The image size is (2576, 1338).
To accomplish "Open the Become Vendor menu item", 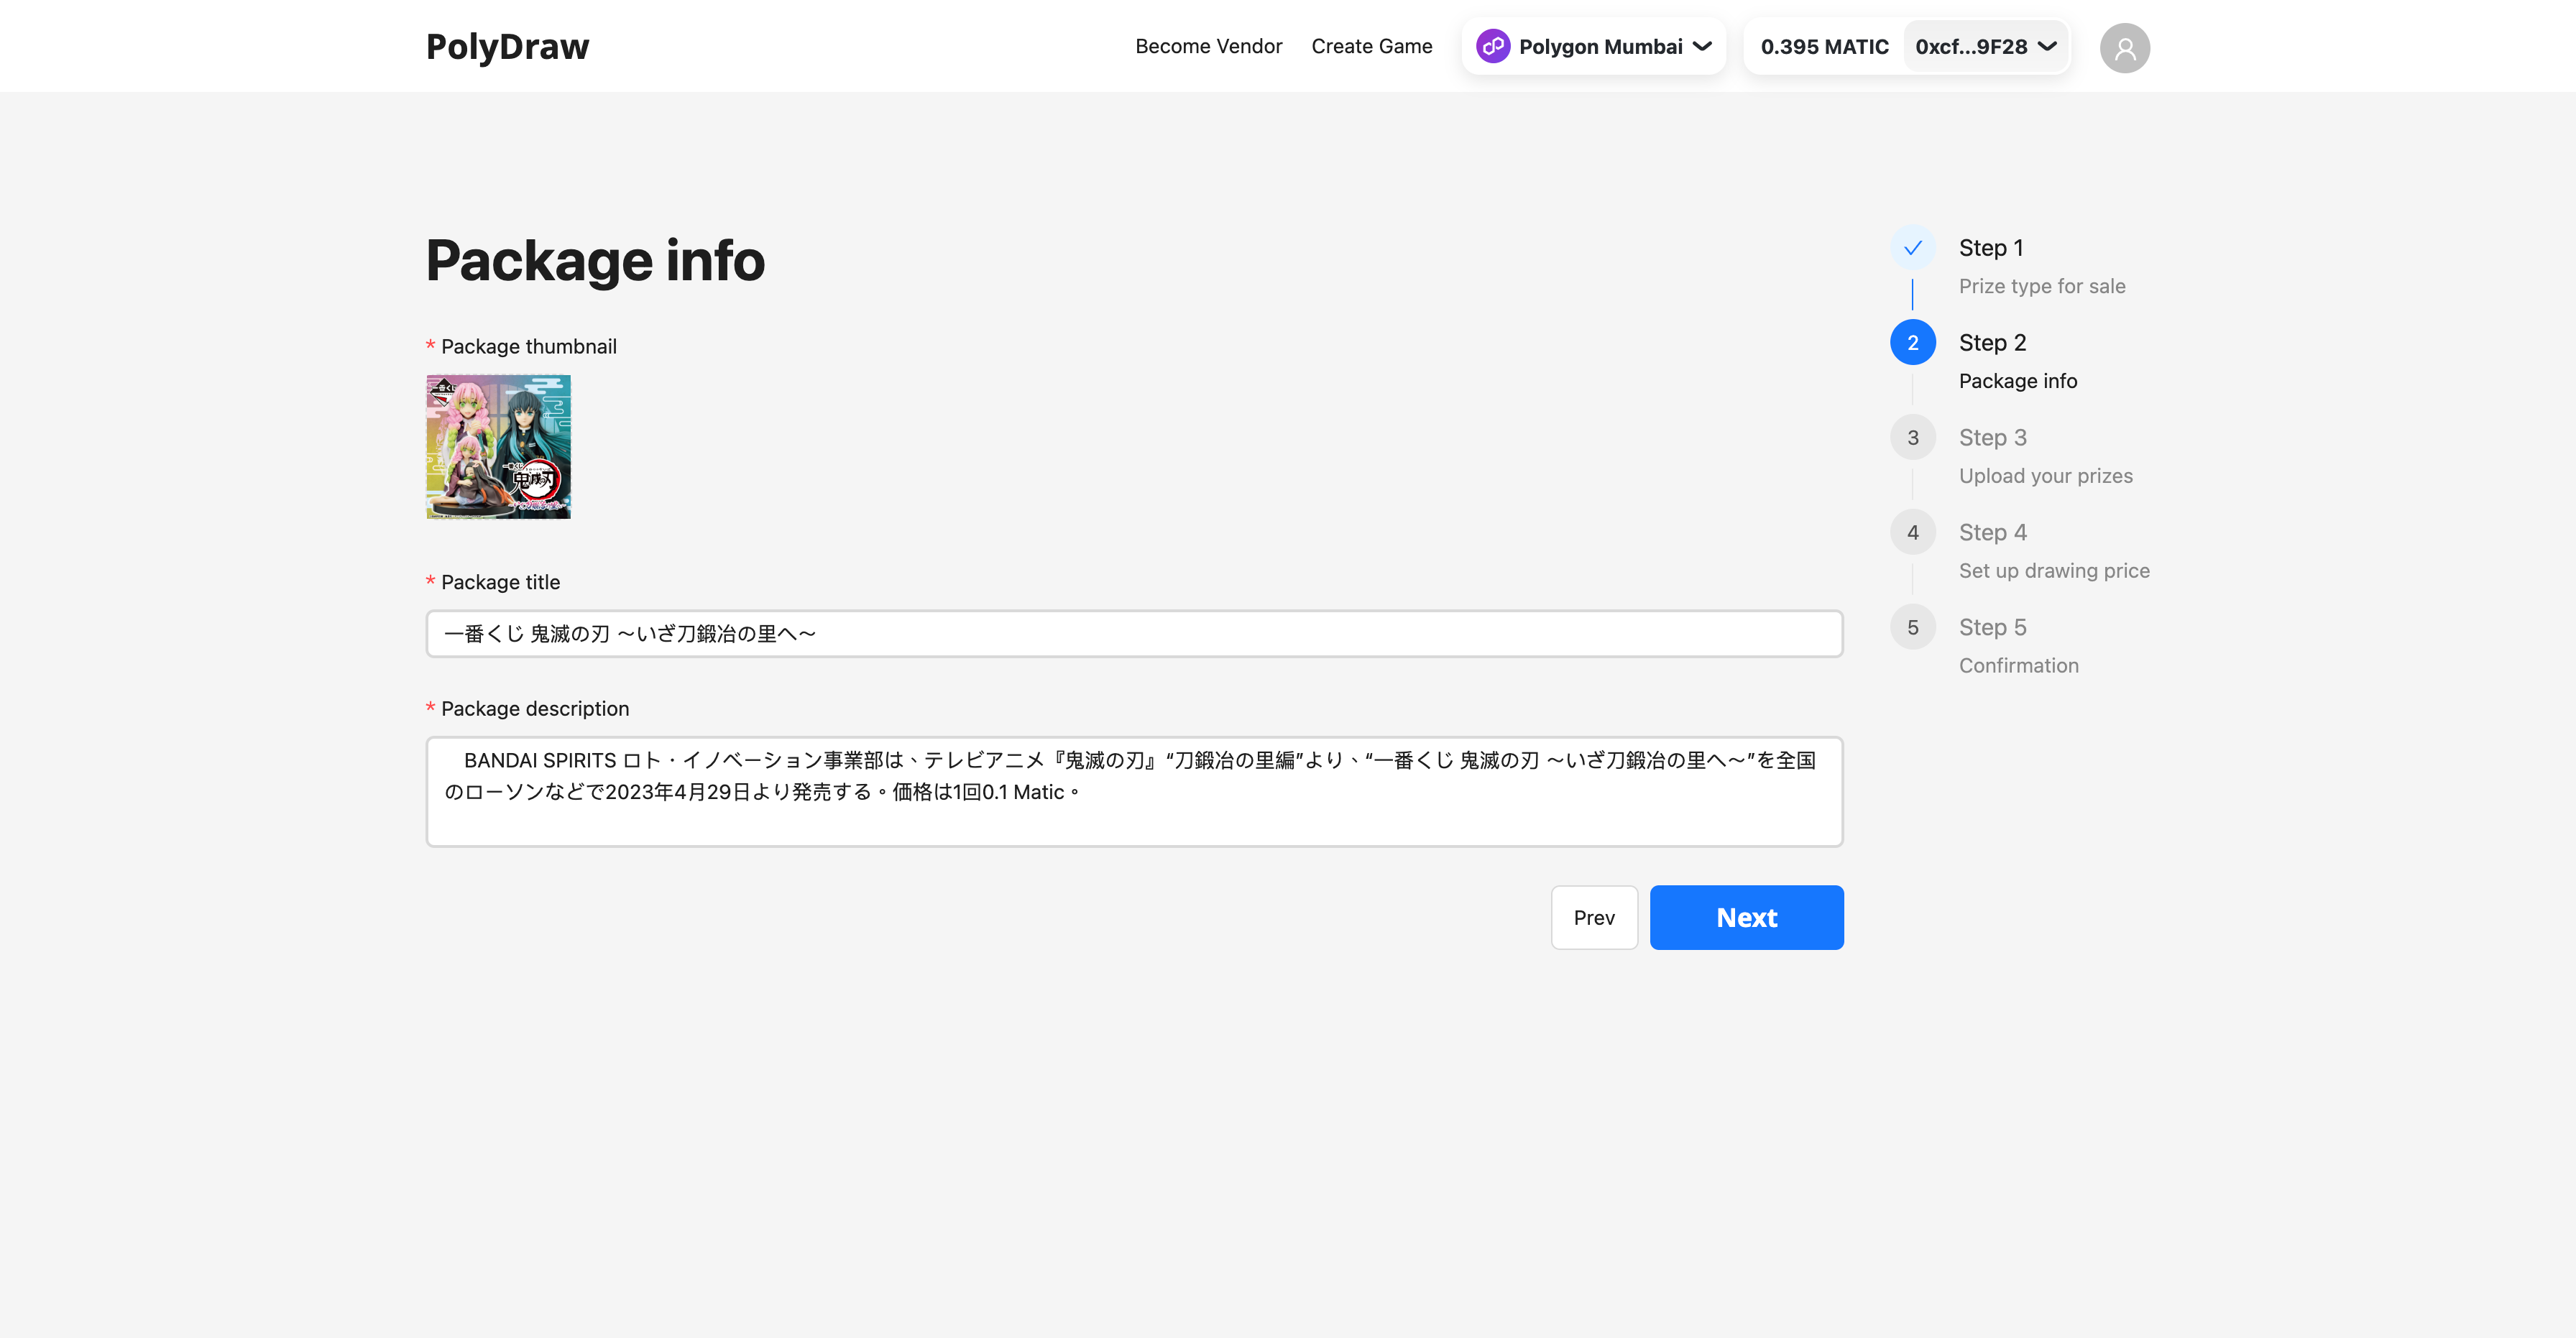I will point(1208,46).
